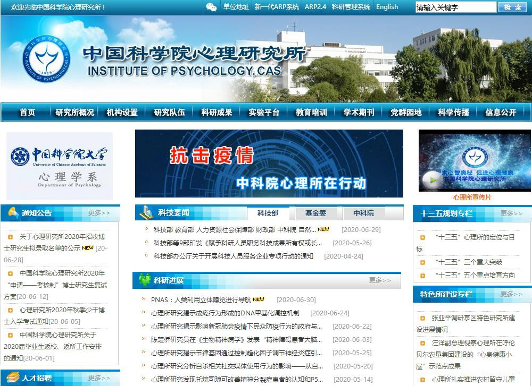Open 陈楚侨研究员在《生物精神病学》 article
This screenshot has width=532, height=386.
[237, 339]
